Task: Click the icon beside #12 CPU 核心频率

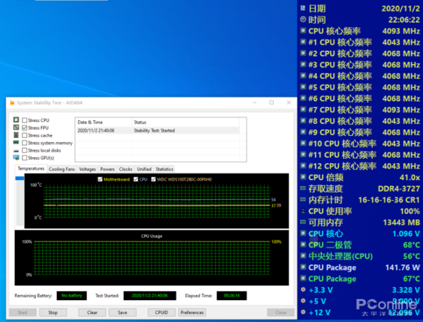Action: click(x=303, y=166)
